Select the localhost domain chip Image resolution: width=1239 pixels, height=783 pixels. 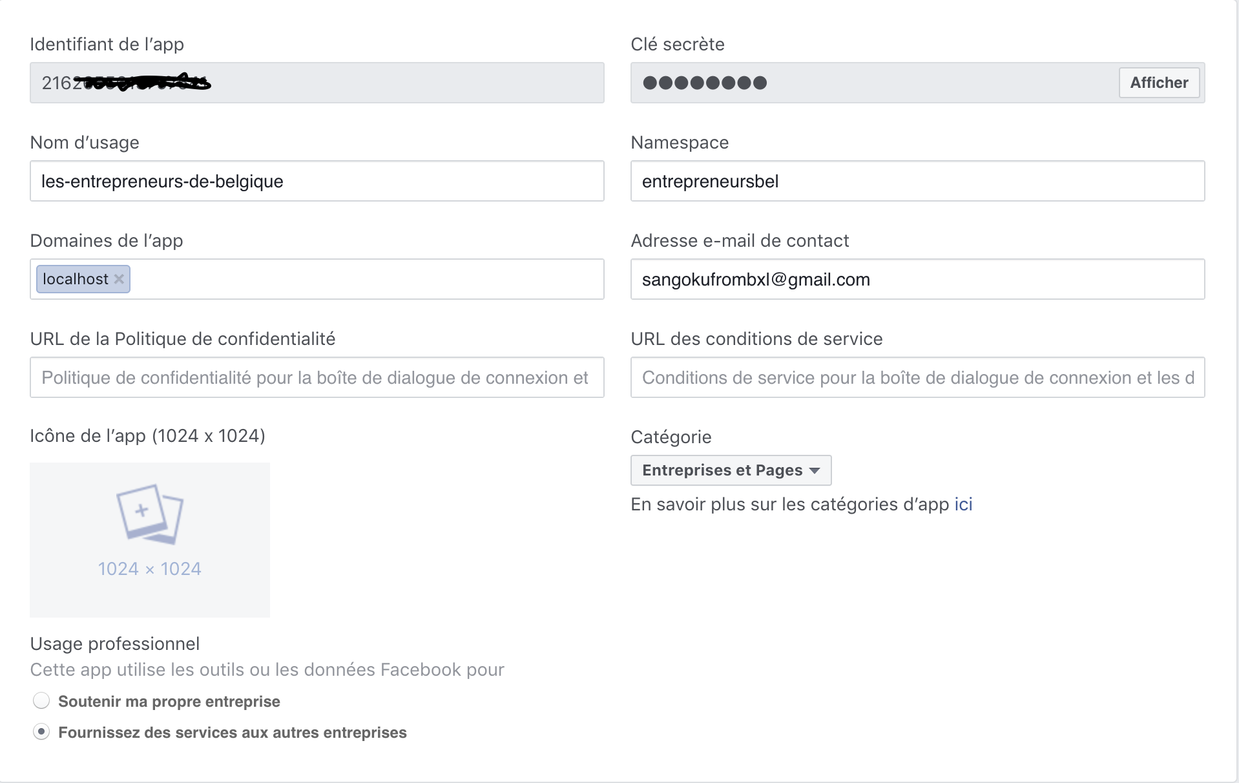click(75, 279)
